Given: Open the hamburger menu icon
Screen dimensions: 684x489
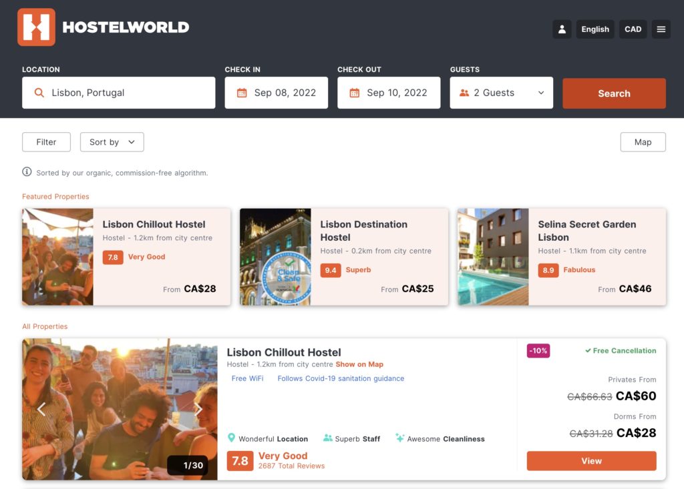Looking at the screenshot, I should pyautogui.click(x=661, y=29).
